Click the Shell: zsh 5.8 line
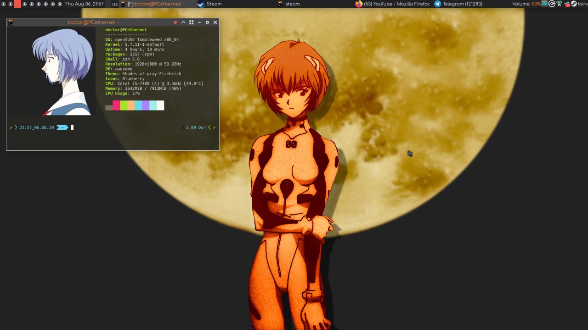Viewport: 588px width, 330px height. pyautogui.click(x=122, y=59)
